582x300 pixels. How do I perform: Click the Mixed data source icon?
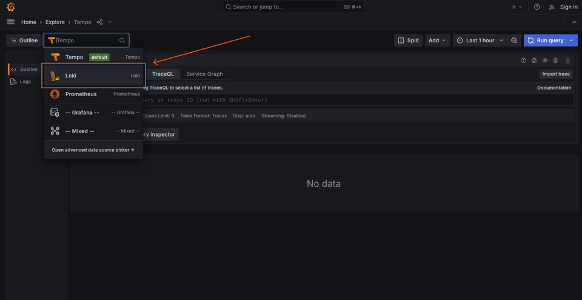pos(55,131)
